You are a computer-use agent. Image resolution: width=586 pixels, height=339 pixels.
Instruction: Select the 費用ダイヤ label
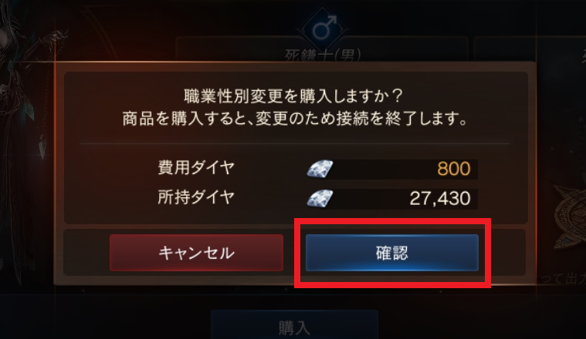tap(196, 167)
